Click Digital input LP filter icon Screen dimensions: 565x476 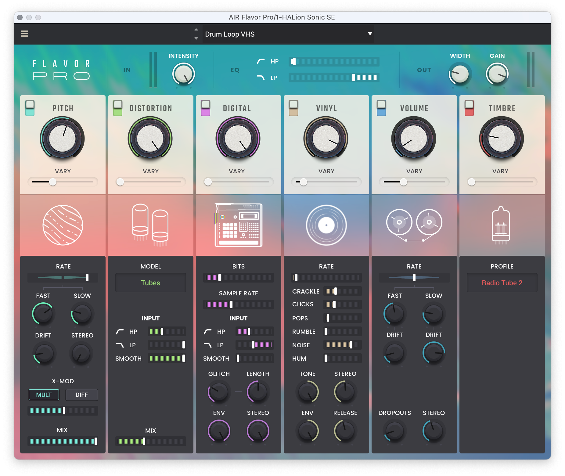click(x=208, y=345)
